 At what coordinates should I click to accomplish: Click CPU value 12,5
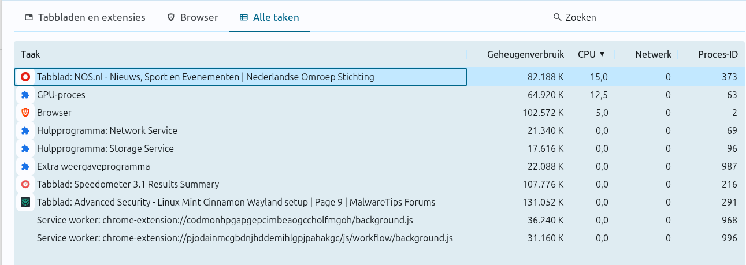pos(598,95)
